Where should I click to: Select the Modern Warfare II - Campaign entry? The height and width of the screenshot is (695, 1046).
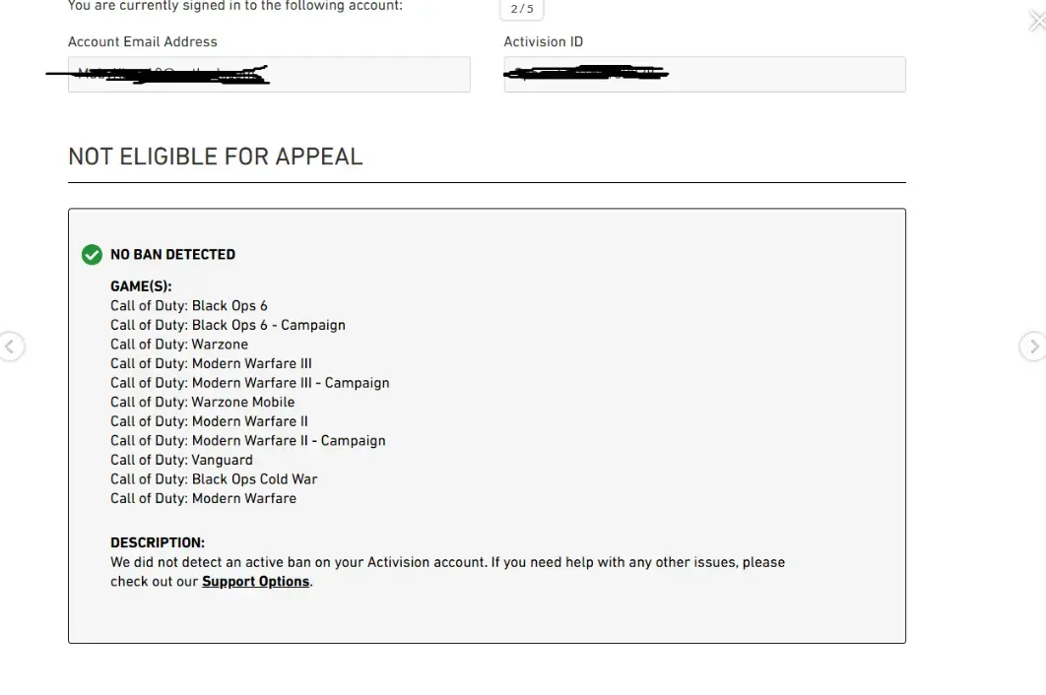(248, 441)
